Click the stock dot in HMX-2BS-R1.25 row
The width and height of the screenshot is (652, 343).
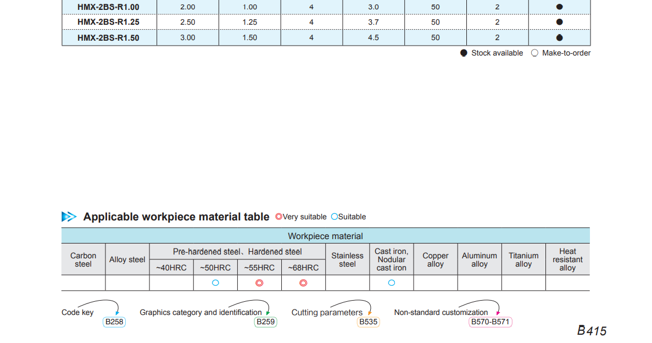pos(559,22)
